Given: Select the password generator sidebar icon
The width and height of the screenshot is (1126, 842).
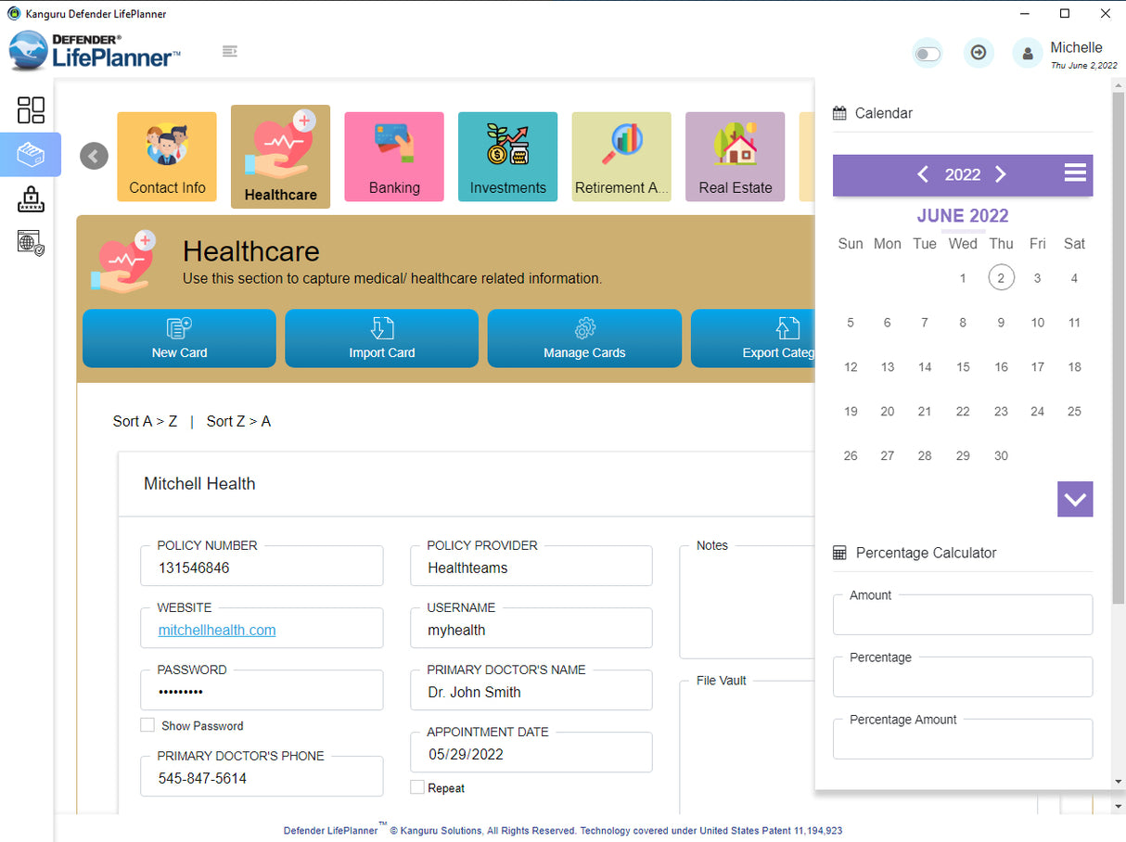Looking at the screenshot, I should click(x=31, y=198).
